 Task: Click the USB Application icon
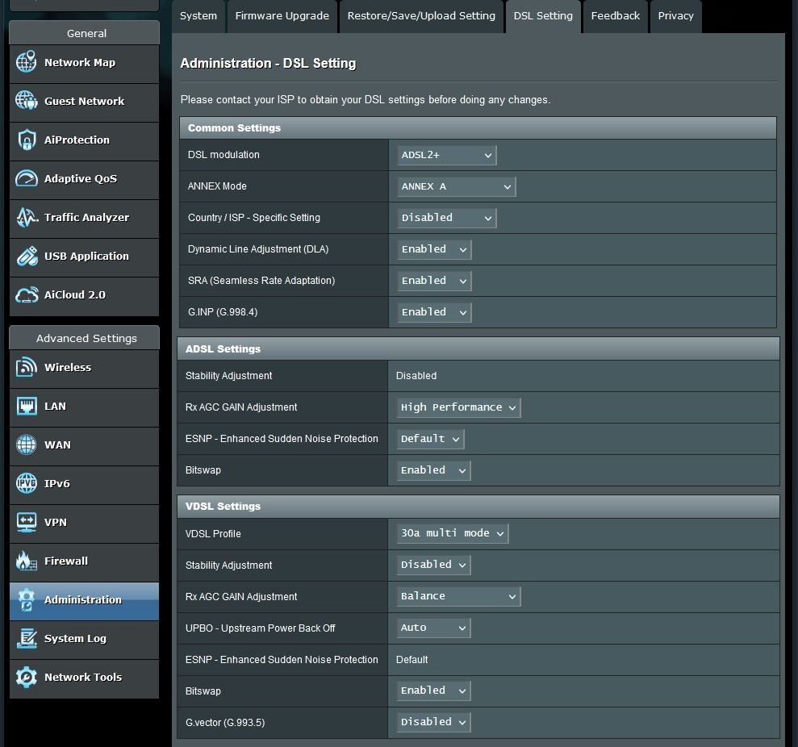[x=26, y=256]
